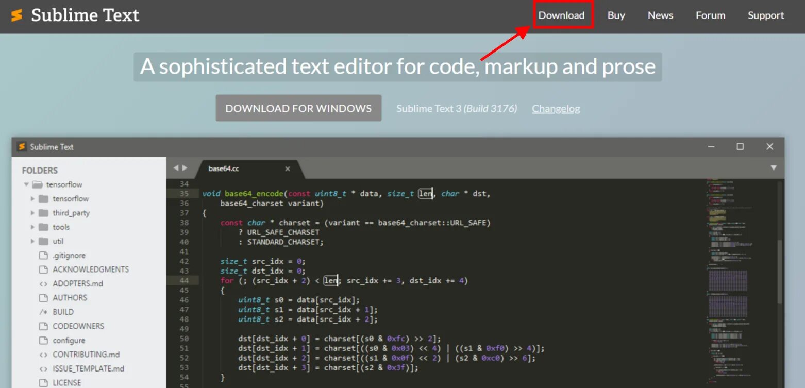
Task: Open the configure file
Action: click(x=69, y=341)
